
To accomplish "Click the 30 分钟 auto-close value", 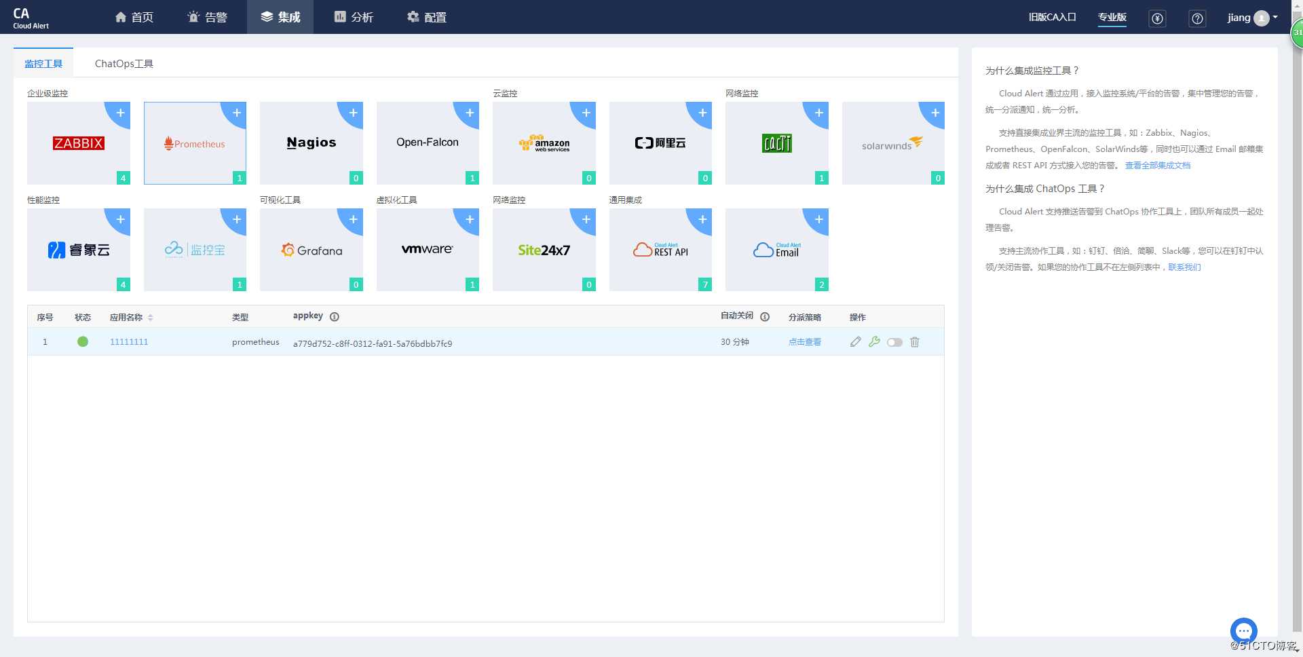I will pyautogui.click(x=735, y=342).
